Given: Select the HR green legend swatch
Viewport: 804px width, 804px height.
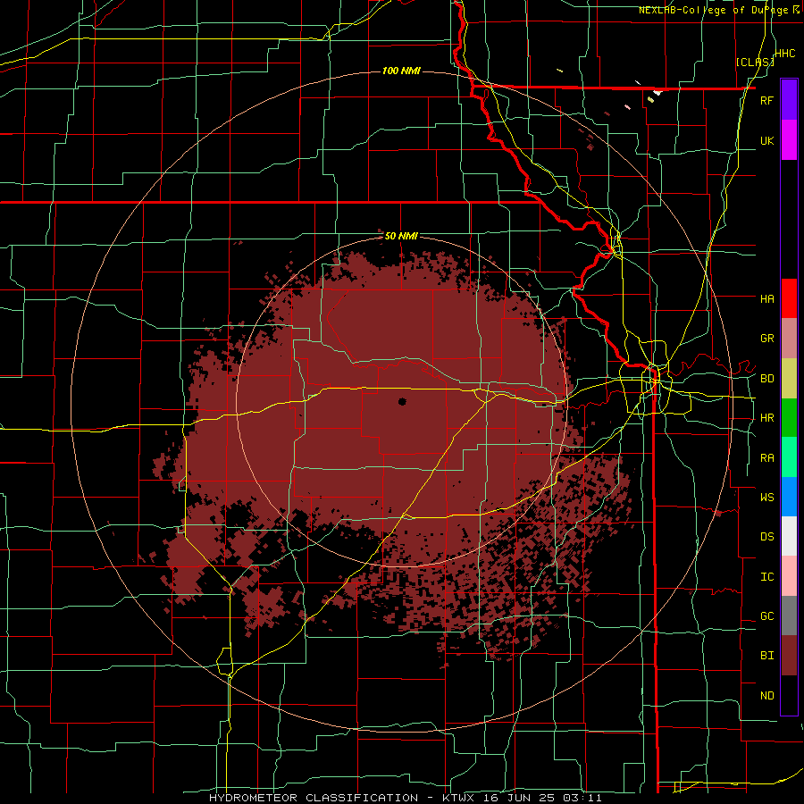Looking at the screenshot, I should point(789,418).
